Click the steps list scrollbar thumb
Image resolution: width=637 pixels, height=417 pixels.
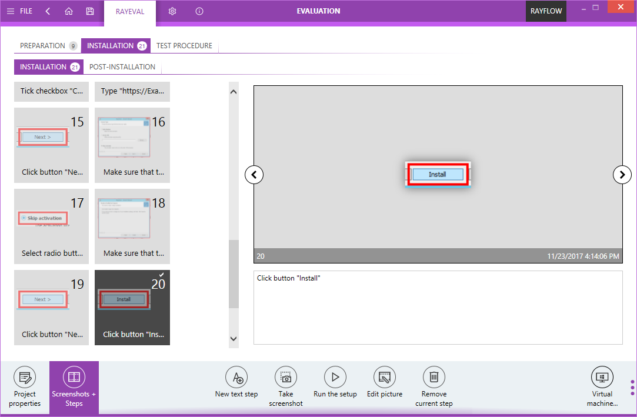[234, 274]
